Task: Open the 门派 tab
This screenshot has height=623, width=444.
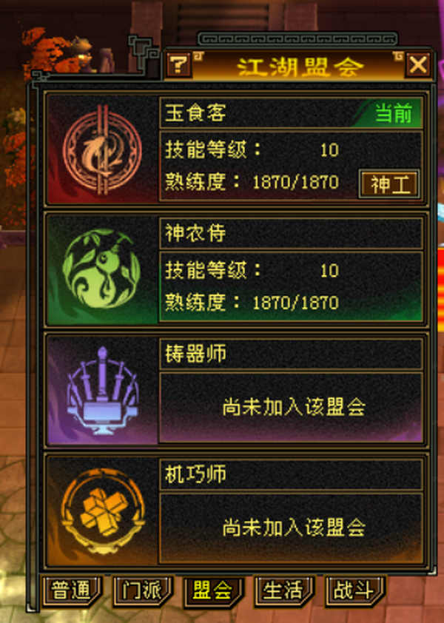Action: coord(142,591)
